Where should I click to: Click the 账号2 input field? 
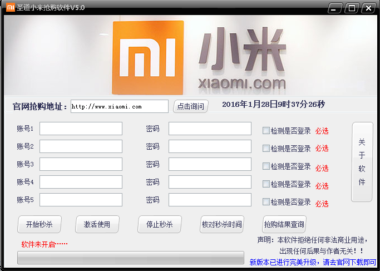click(x=81, y=146)
